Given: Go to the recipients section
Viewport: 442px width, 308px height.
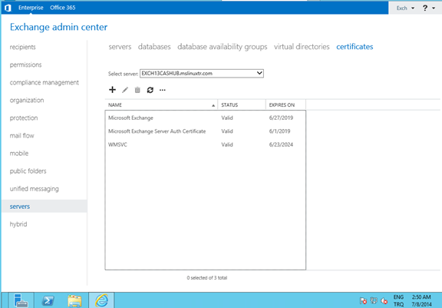Looking at the screenshot, I should click(22, 47).
